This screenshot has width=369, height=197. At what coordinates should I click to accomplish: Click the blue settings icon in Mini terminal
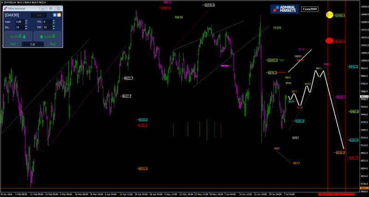pos(55,15)
